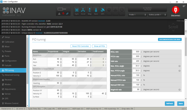Click the Accel sensor icon

tap(83, 11)
